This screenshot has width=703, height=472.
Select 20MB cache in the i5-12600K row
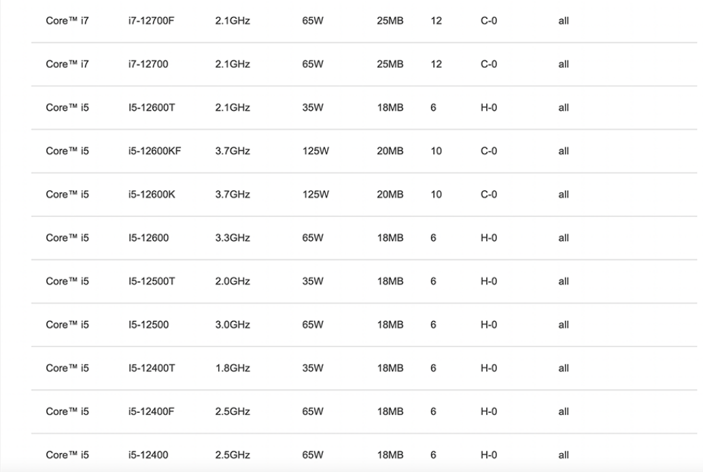coord(390,195)
